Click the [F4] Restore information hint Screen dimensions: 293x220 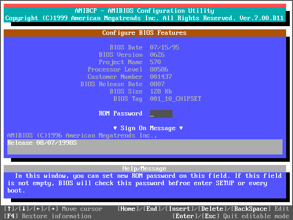pyautogui.click(x=48, y=216)
